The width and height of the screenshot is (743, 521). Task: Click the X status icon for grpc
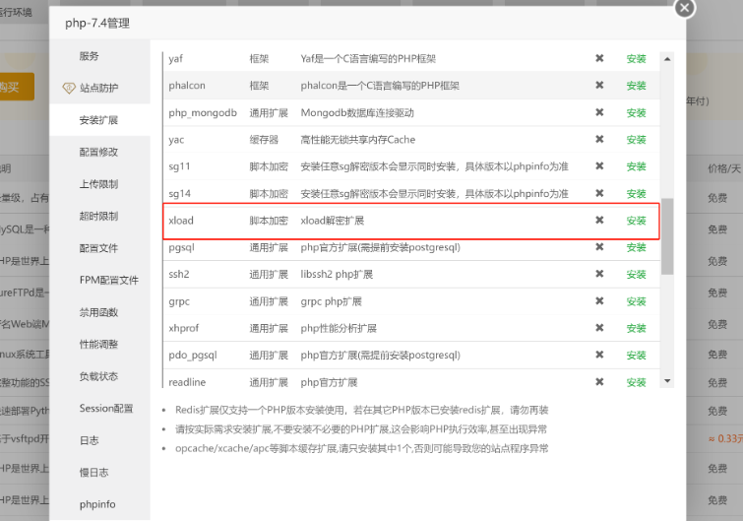coord(599,300)
